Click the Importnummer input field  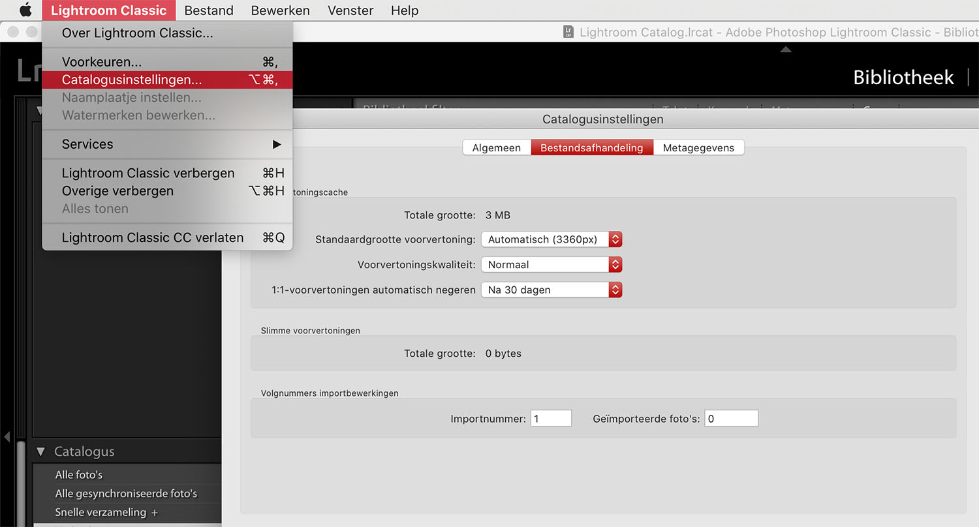(x=551, y=419)
